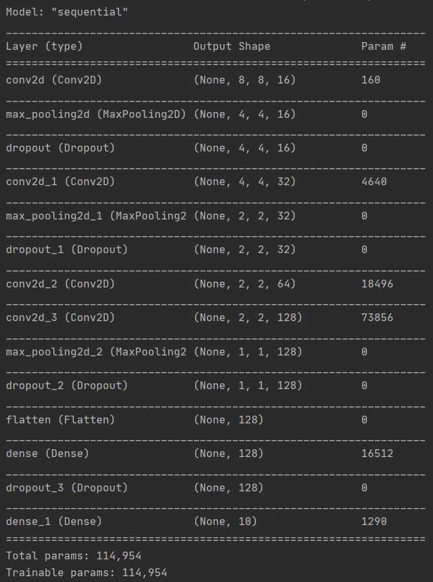Screen dimensions: 433x582
Task: Click the conv2d_1 (Conv2D) layer name
Action: click(61, 182)
